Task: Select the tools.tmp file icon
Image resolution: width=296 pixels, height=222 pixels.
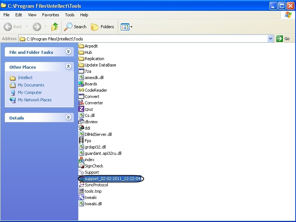Action: coord(81,191)
